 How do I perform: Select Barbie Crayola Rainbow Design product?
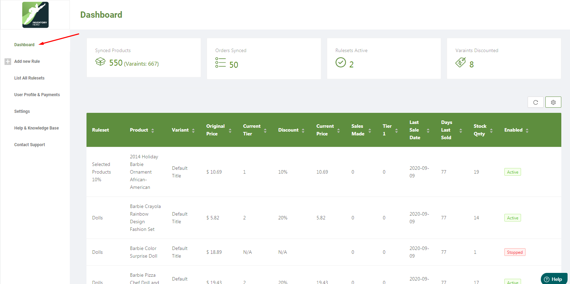[145, 218]
